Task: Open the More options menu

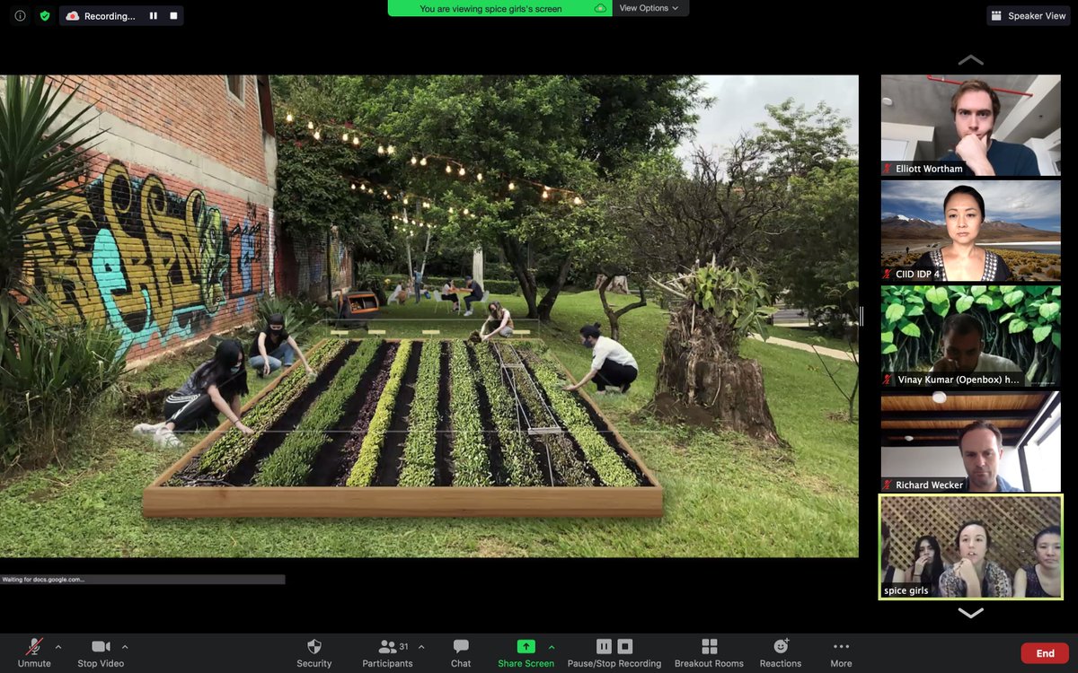Action: [841, 653]
